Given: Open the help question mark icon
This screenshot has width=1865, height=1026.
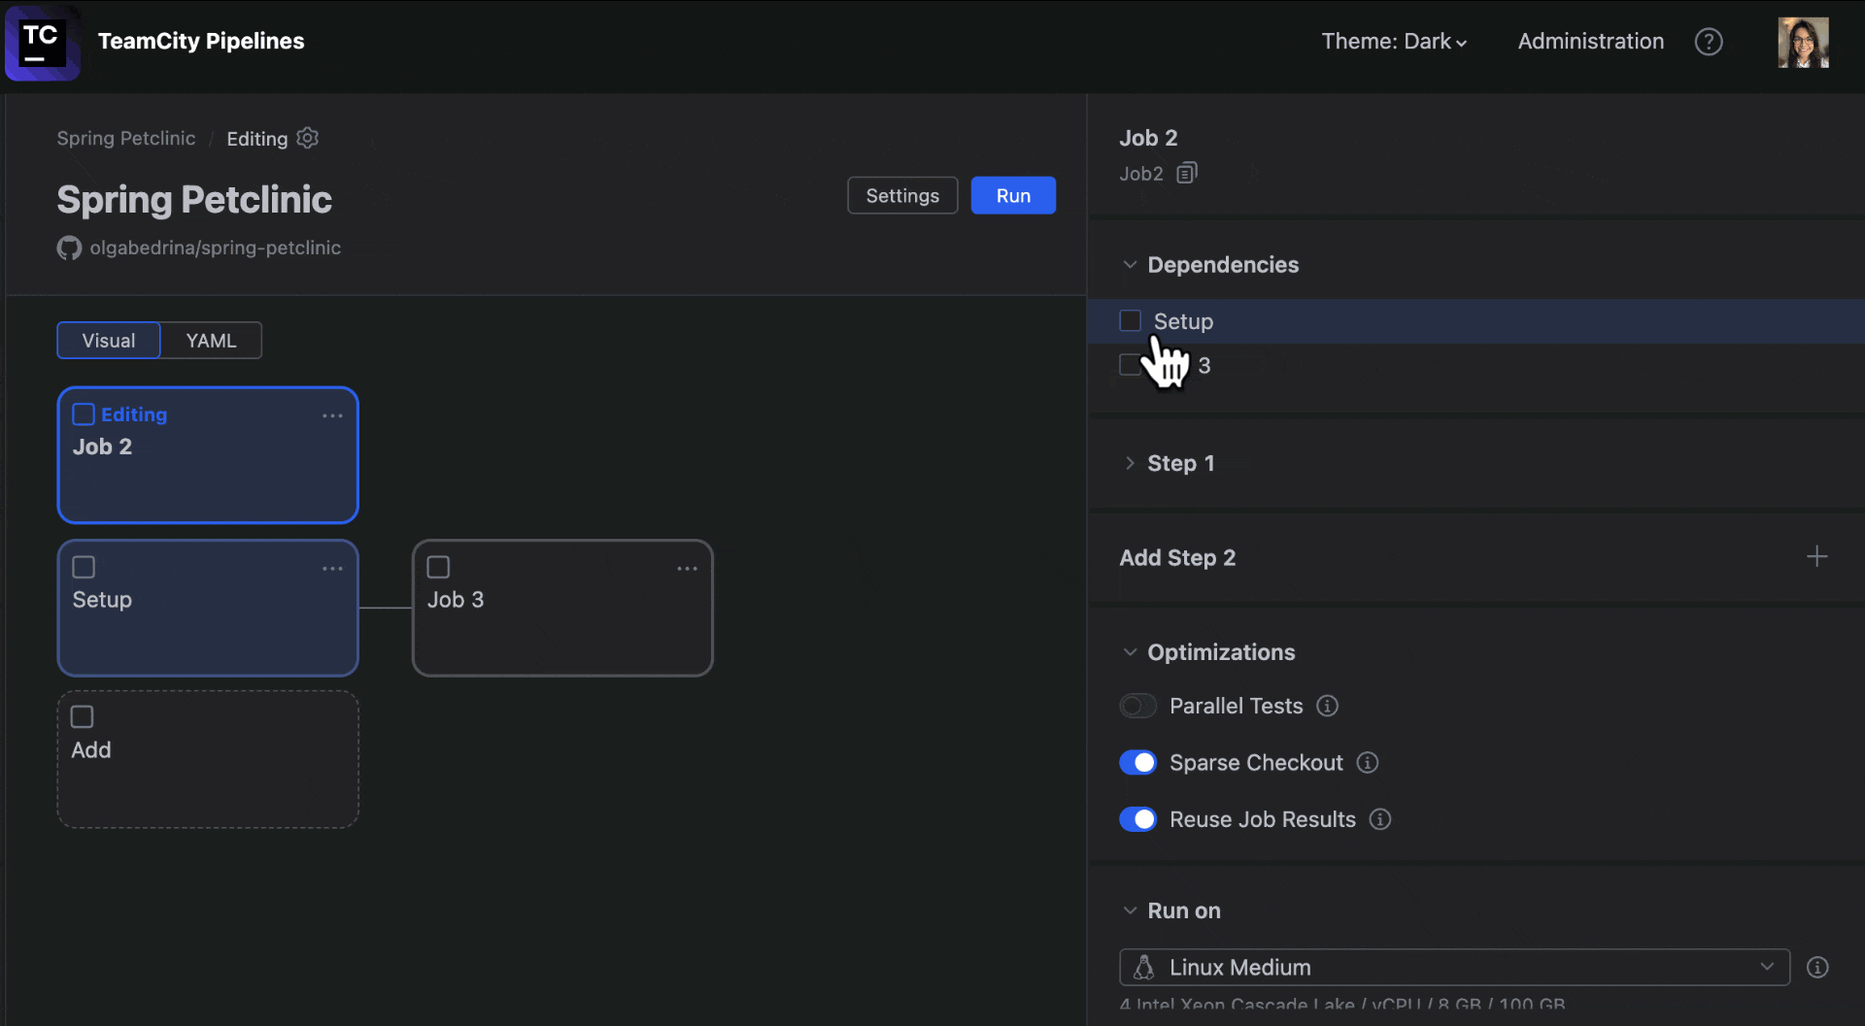Looking at the screenshot, I should coord(1709,42).
